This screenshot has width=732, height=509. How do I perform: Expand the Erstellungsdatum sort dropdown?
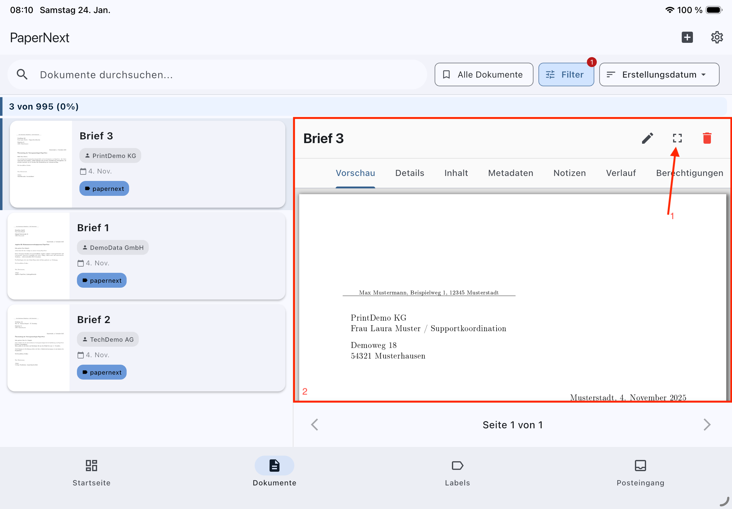pyautogui.click(x=659, y=74)
